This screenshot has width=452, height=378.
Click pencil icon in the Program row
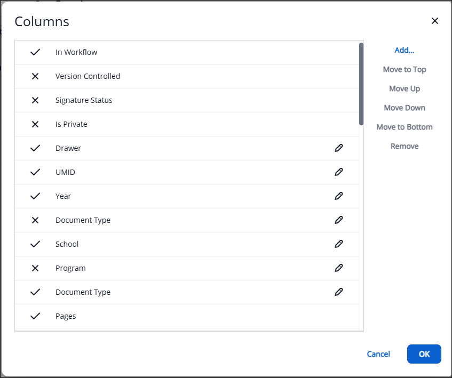(339, 268)
